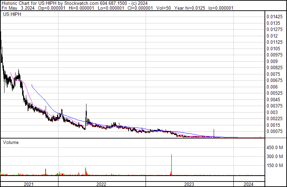Click the 0.006 axis value
The height and width of the screenshot is (187, 287).
point(272,87)
